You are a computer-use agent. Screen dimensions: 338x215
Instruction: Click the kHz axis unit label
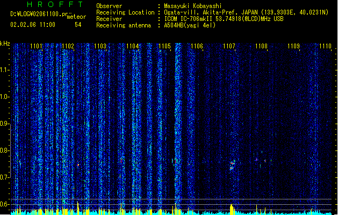(x=5, y=44)
